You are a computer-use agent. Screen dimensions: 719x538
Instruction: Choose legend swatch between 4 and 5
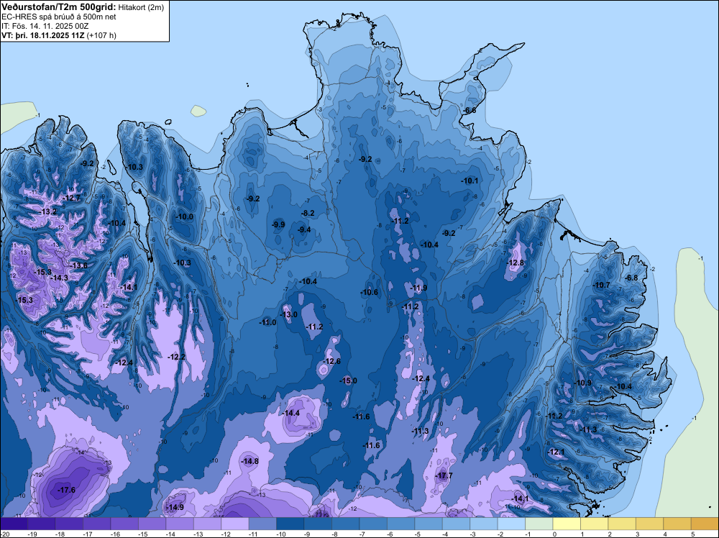[677, 524]
